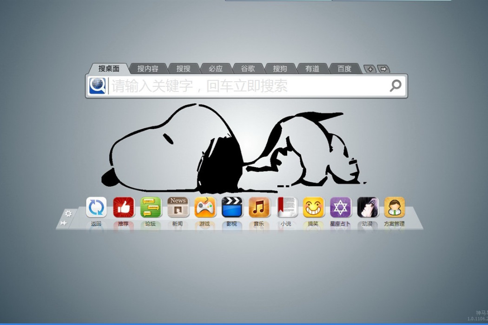This screenshot has height=325, width=488.
Task: Add a new search tab with plus button
Action: pyautogui.click(x=370, y=69)
